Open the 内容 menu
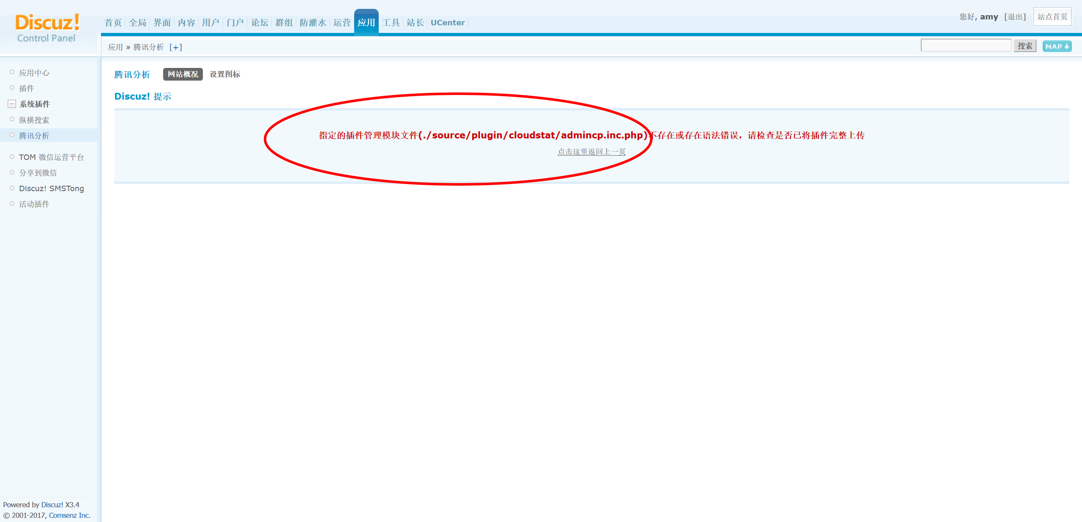Viewport: 1082px width, 522px height. 186,23
